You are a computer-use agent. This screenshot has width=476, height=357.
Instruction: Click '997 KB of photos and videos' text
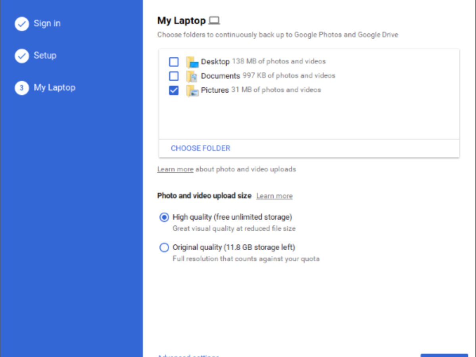[x=289, y=75]
